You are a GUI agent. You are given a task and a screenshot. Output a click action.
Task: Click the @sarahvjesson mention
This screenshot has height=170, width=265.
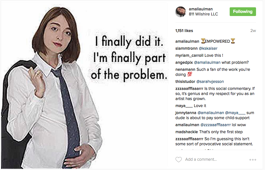pos(210,81)
